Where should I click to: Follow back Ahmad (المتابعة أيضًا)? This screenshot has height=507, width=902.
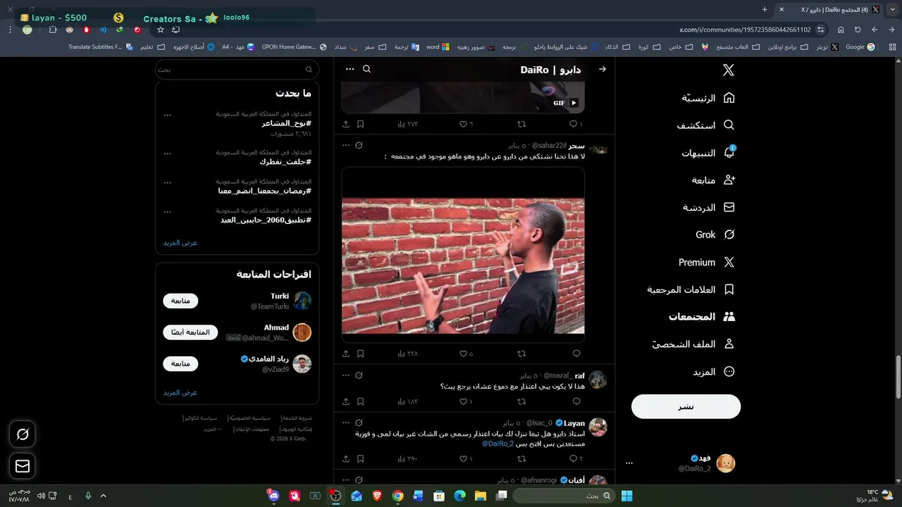pos(190,332)
